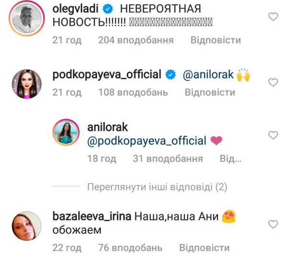Open the bazaleeva_irina username link
292x265 pixels.
pos(92,217)
